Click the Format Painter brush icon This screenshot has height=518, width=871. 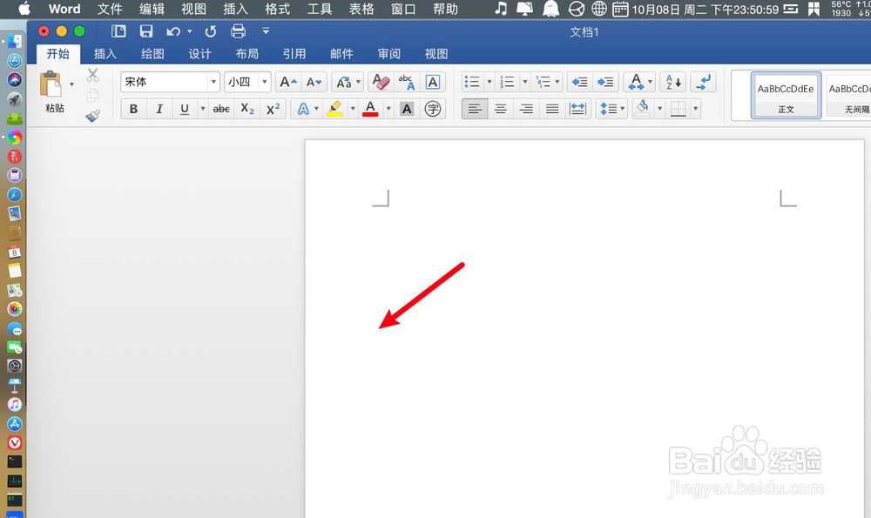(x=93, y=116)
